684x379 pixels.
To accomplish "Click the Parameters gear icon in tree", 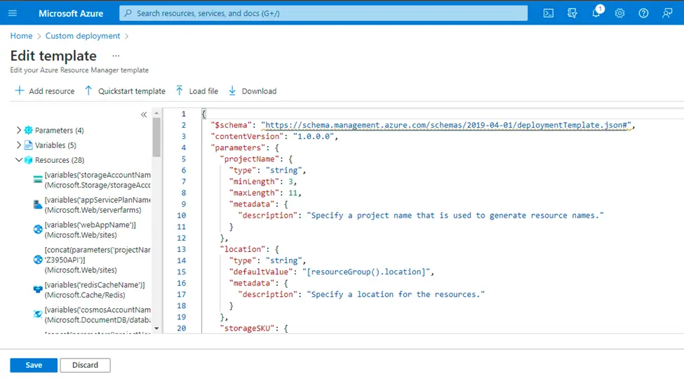I will [28, 130].
